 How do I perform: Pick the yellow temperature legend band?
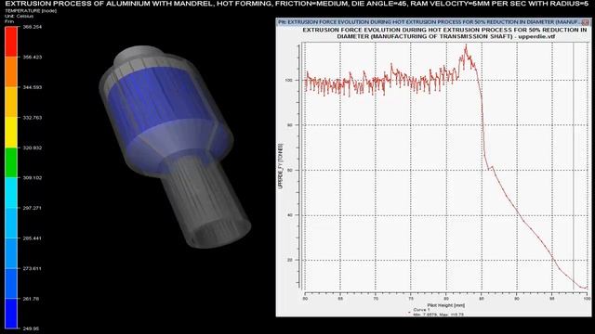click(x=11, y=132)
